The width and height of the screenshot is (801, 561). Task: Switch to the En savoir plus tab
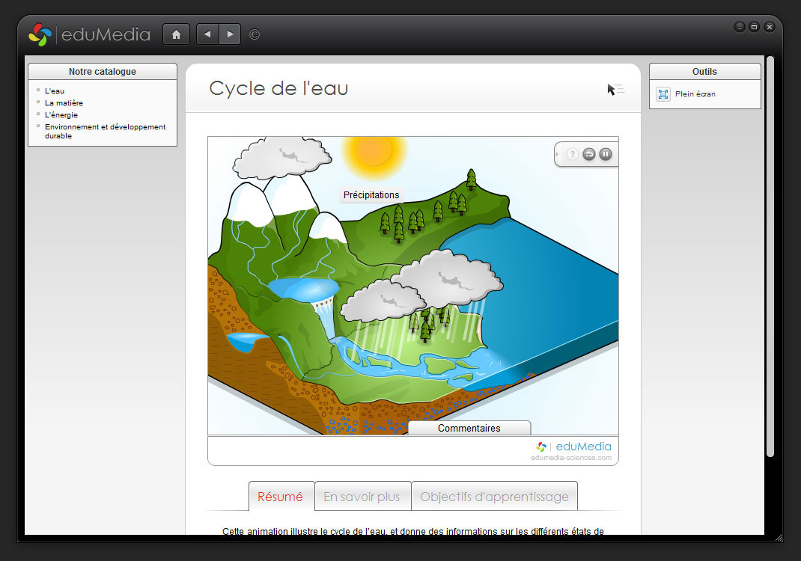pyautogui.click(x=362, y=497)
